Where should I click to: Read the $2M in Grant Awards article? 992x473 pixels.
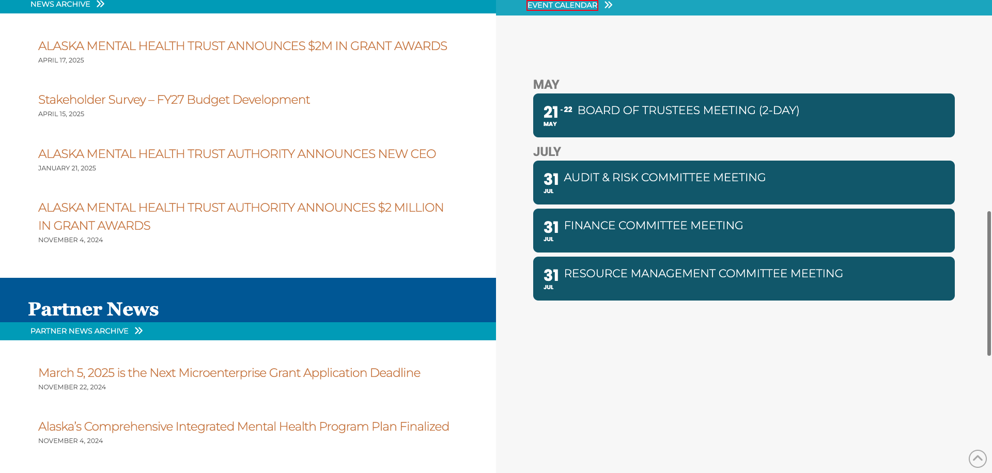click(242, 46)
